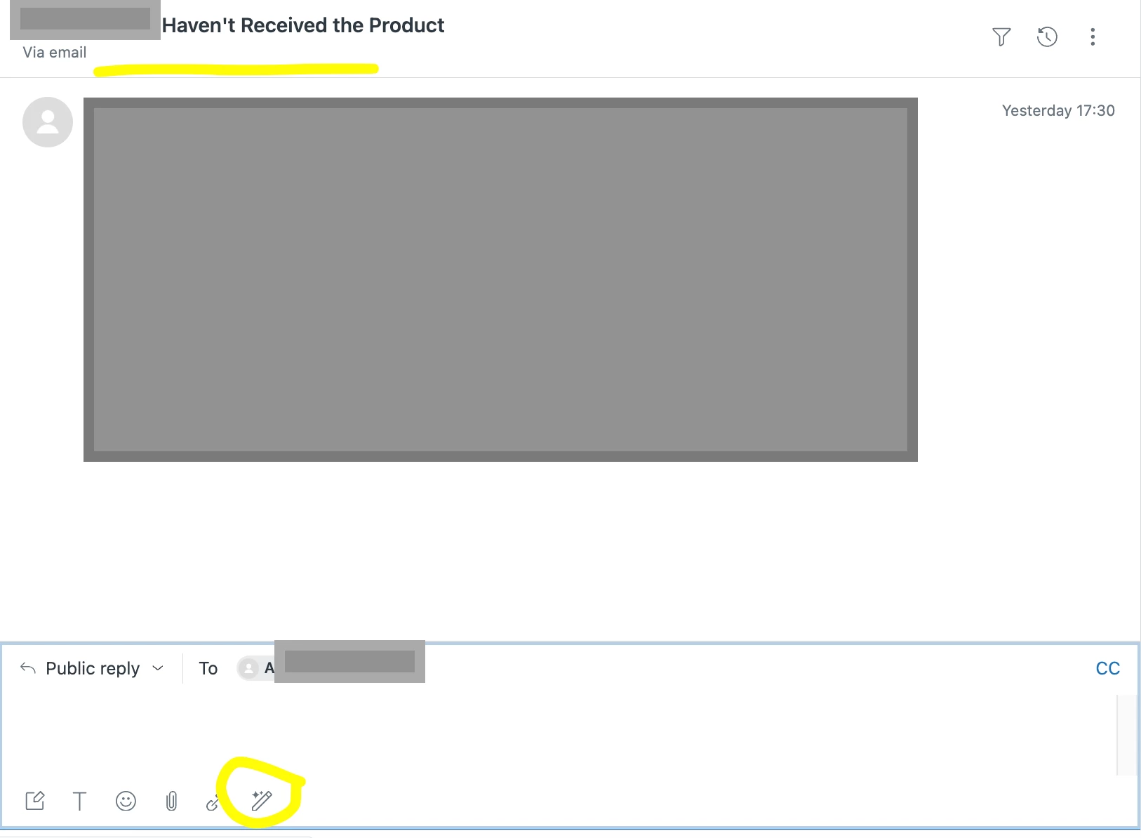Select the Public reply channel selector

pos(92,668)
